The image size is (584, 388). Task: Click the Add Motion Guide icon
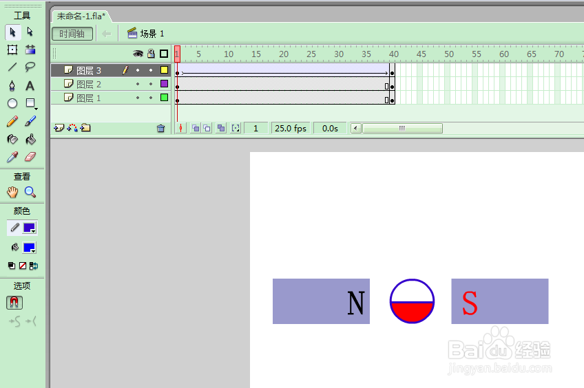[x=72, y=128]
